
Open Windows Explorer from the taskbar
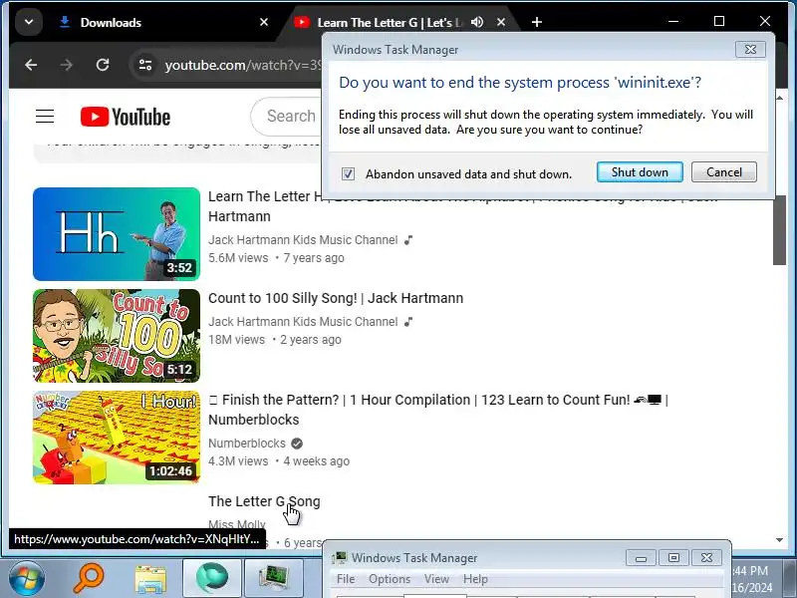click(x=150, y=579)
